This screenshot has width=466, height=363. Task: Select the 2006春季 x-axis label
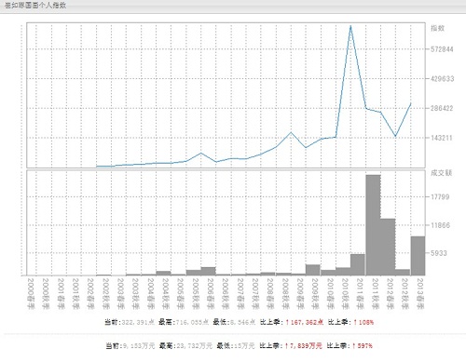[x=211, y=293]
